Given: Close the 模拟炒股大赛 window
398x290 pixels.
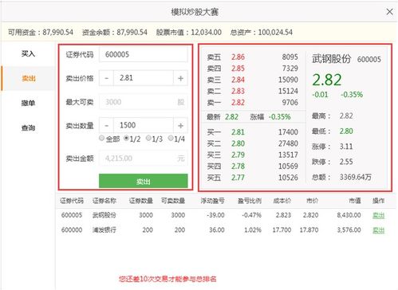Looking at the screenshot, I should click(389, 12).
